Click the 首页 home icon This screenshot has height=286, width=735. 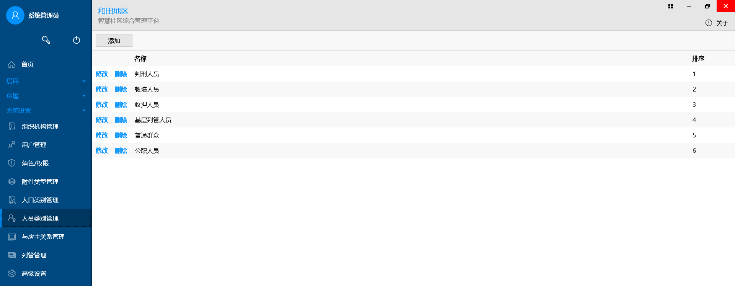[x=12, y=64]
